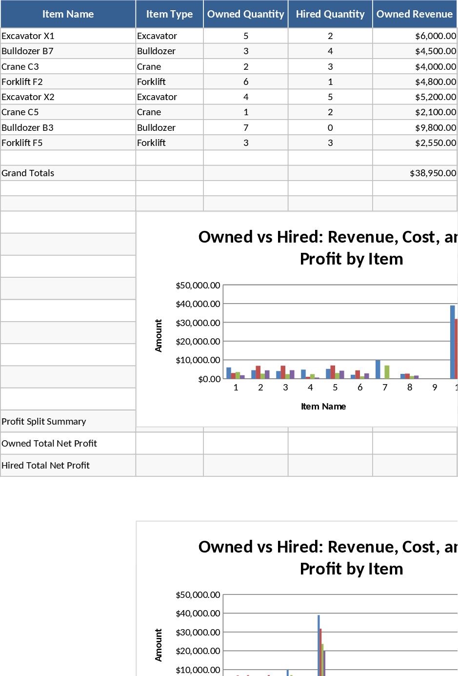Click the Hired Quantity header cell
Viewport: 458px width, 676px height.
[x=330, y=14]
